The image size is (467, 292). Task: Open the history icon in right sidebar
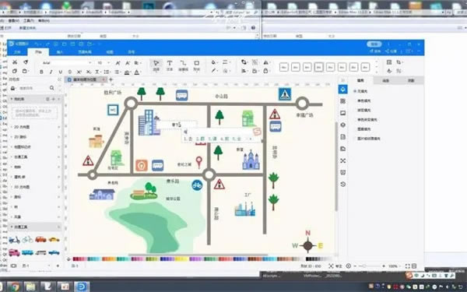342,184
